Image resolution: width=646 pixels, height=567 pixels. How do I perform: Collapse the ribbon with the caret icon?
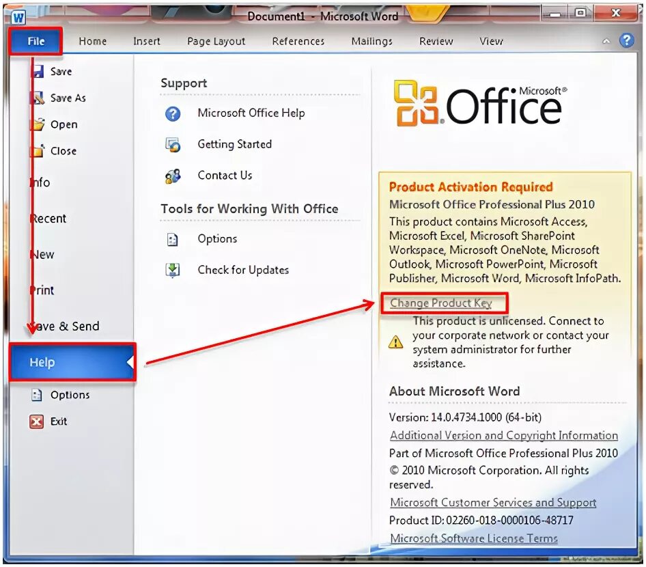pyautogui.click(x=606, y=41)
